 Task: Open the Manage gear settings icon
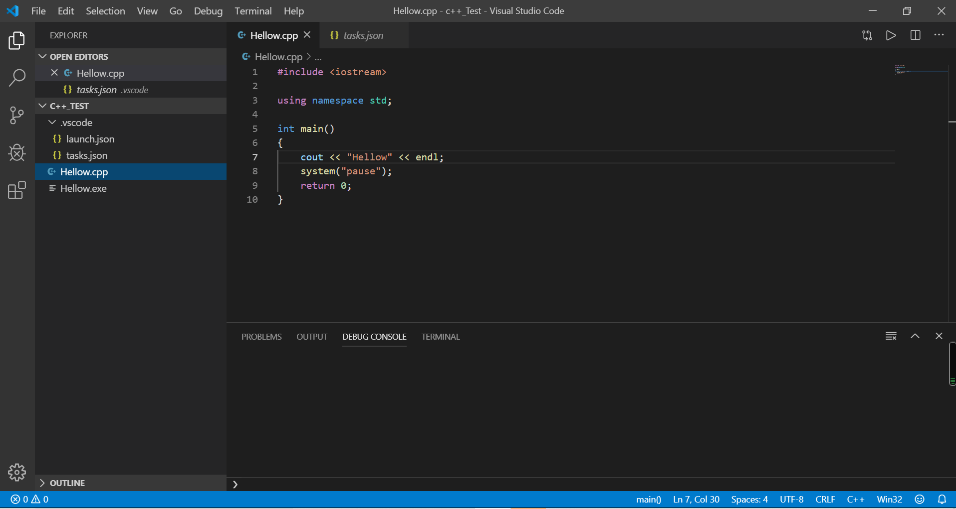pyautogui.click(x=17, y=472)
